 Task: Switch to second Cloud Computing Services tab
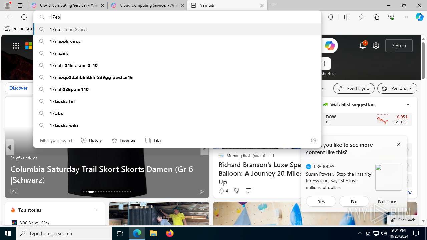point(147,5)
